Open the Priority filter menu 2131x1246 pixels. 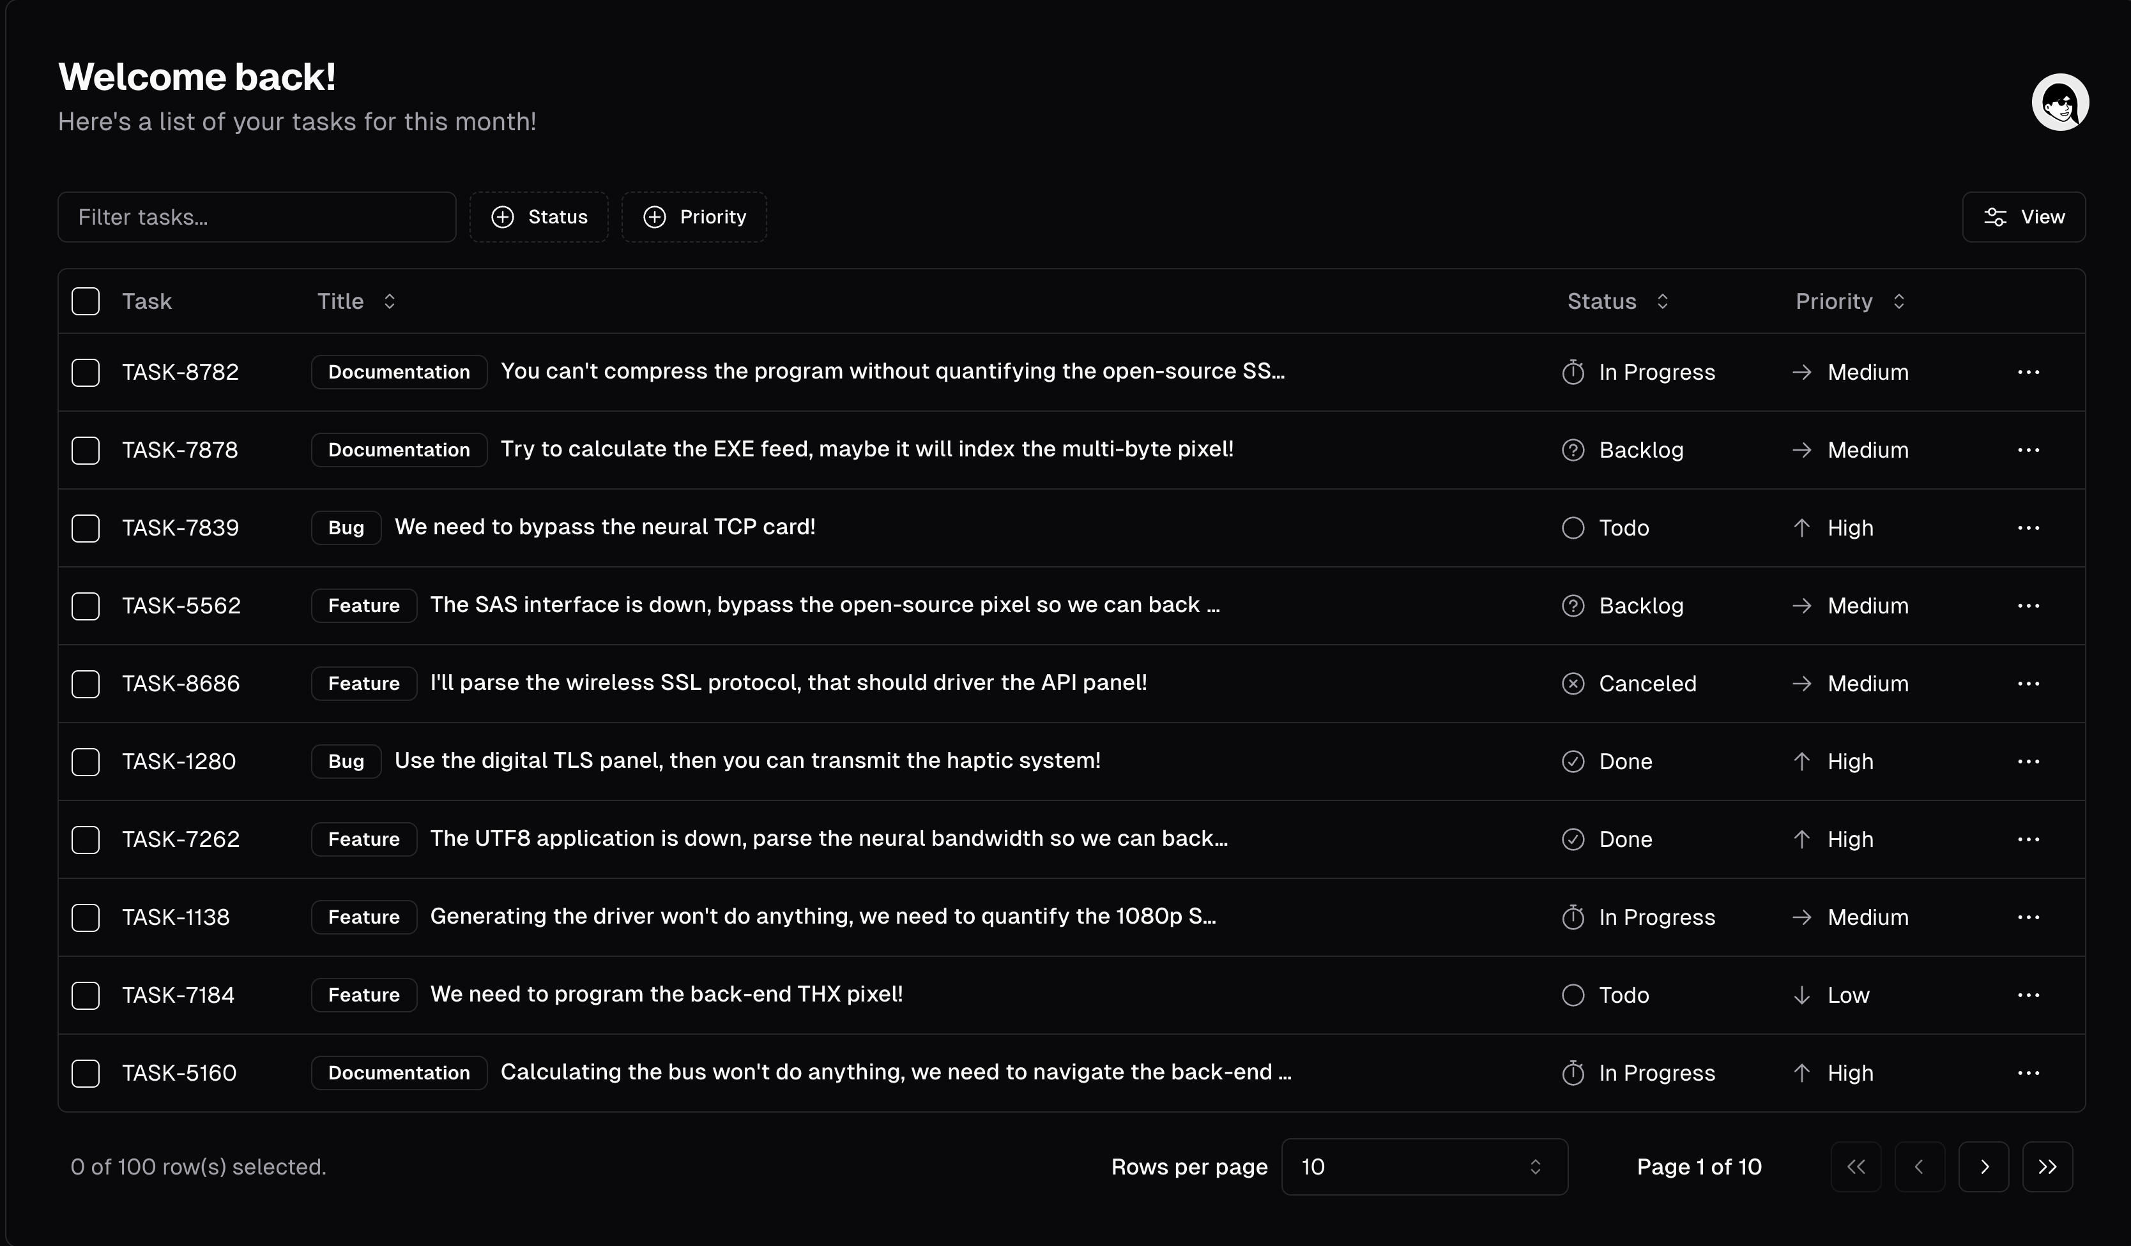(x=694, y=217)
